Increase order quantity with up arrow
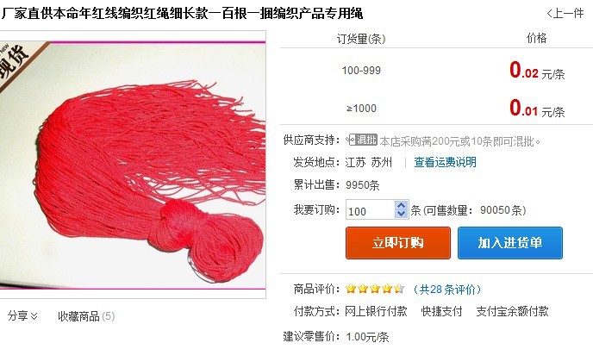Screen dimensions: 593x349 [x=402, y=205]
